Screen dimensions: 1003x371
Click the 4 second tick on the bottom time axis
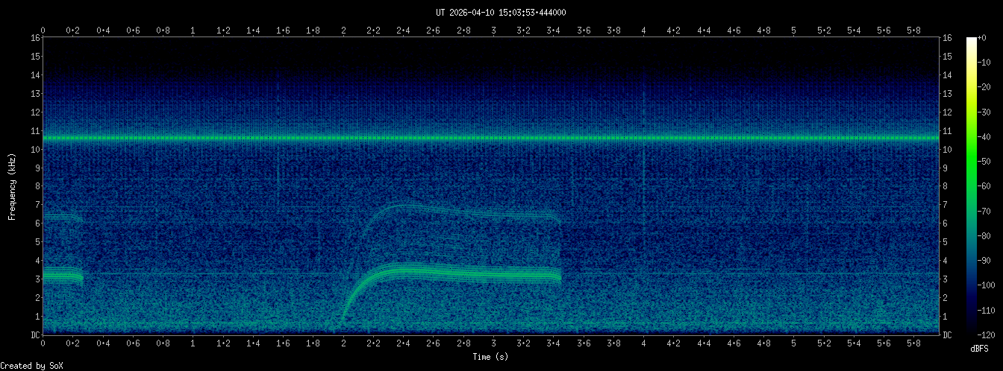click(x=643, y=342)
